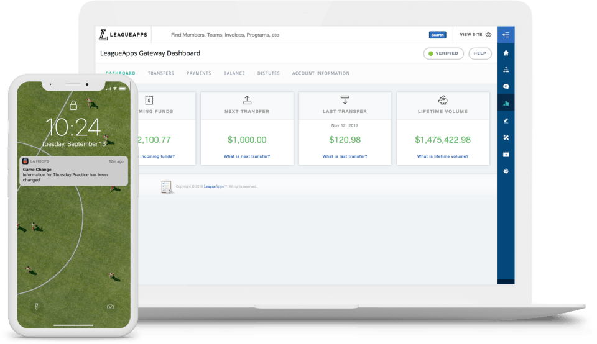Viewport: 597px width, 344px height.
Task: Open the calendar sidebar icon
Action: tap(506, 154)
